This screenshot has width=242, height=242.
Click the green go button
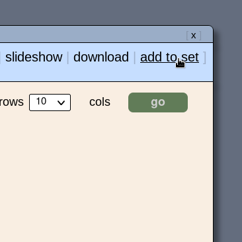pyautogui.click(x=158, y=102)
